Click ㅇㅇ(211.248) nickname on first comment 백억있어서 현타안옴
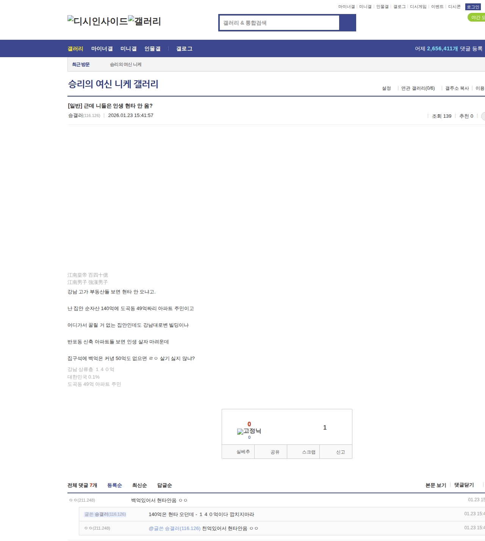The height and width of the screenshot is (541, 485). click(82, 500)
